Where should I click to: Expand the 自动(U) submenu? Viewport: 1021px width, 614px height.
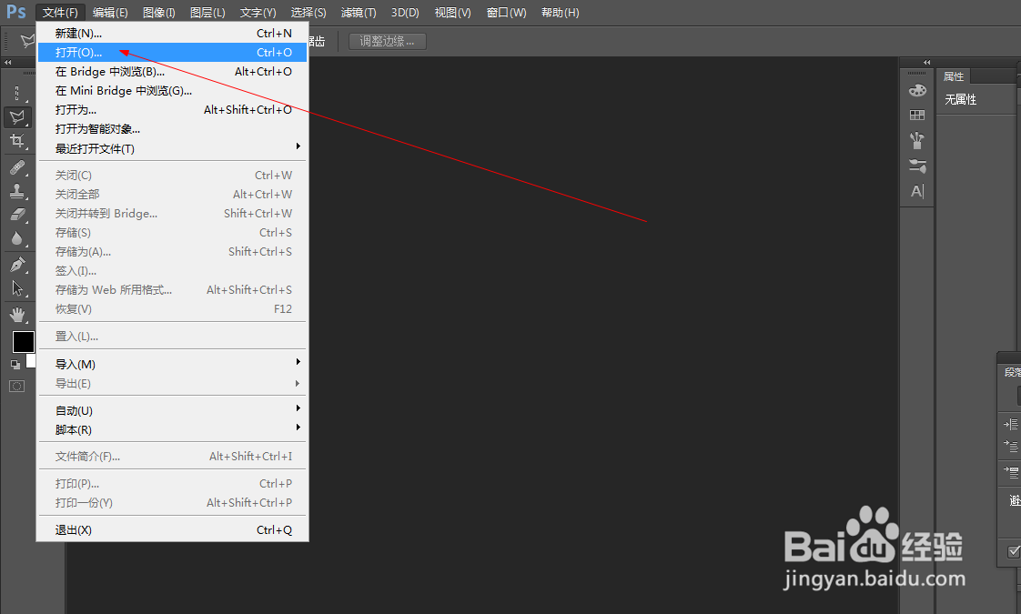(x=173, y=411)
